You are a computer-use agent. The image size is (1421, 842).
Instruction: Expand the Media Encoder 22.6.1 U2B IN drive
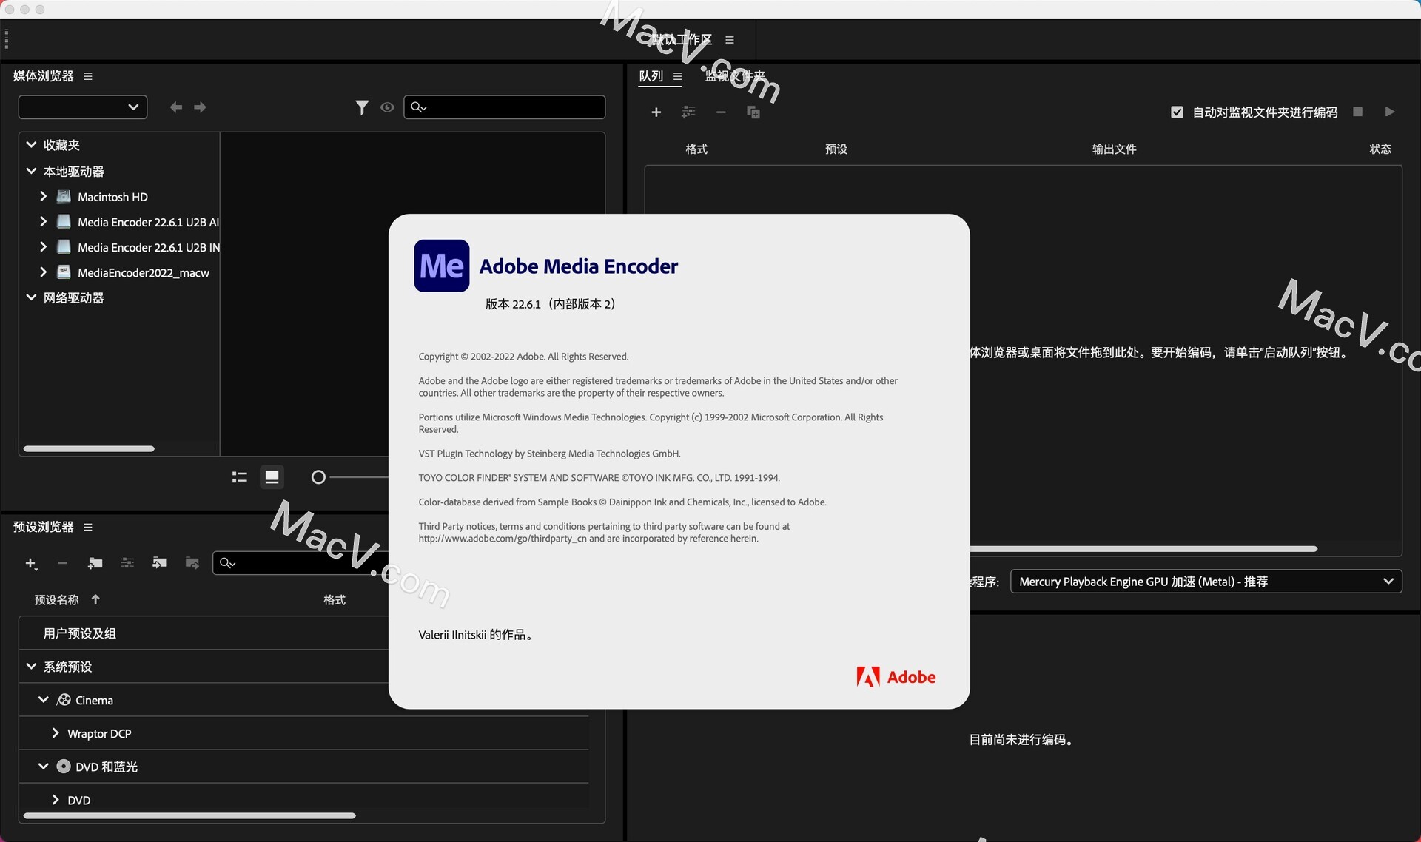[x=43, y=247]
